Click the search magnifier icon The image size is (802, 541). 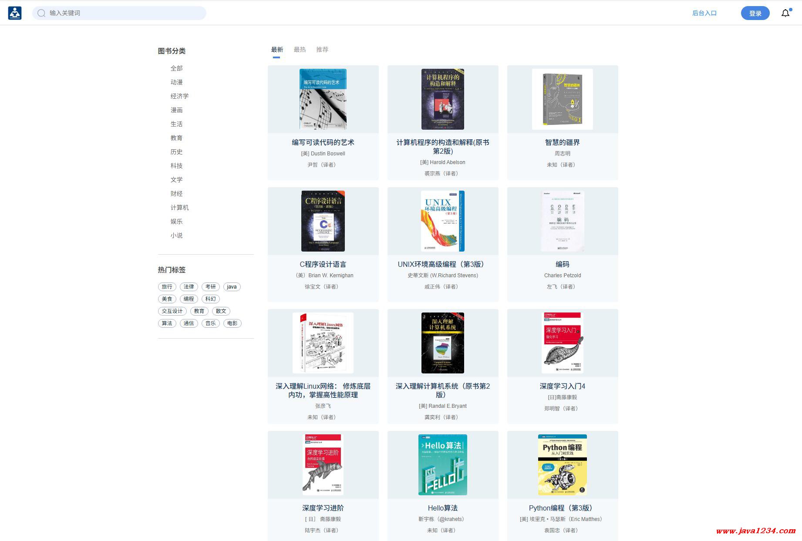coord(41,13)
